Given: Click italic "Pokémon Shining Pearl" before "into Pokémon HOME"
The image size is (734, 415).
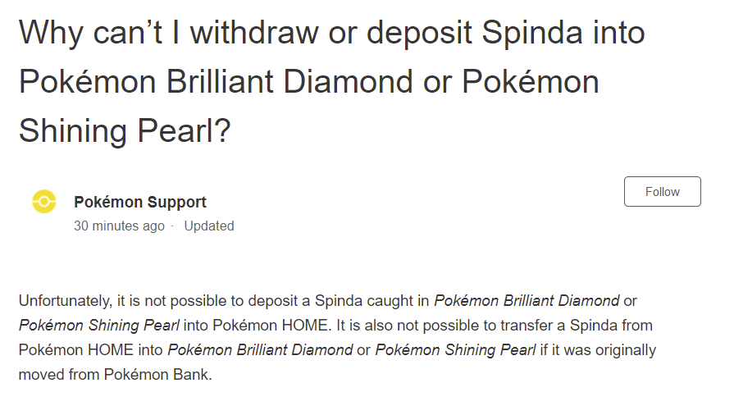Looking at the screenshot, I should click(98, 326).
